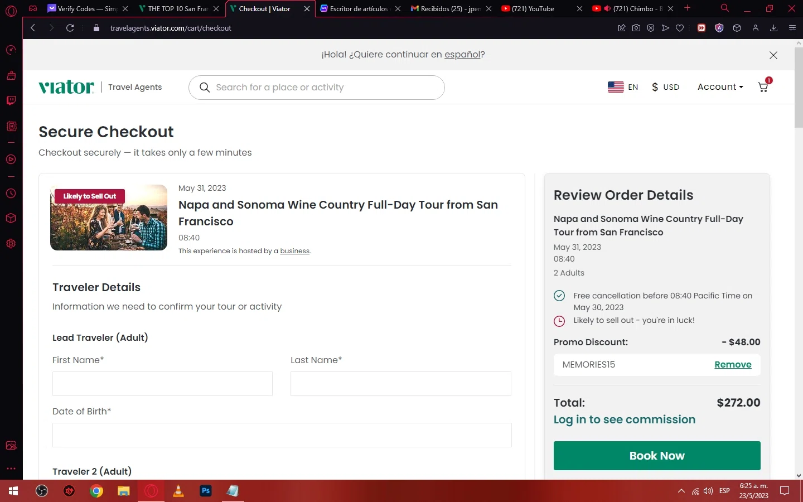Open Photoshop from the taskbar

click(x=206, y=491)
